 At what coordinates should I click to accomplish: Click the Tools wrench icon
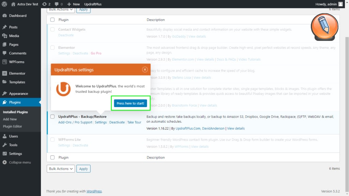click(x=4, y=145)
